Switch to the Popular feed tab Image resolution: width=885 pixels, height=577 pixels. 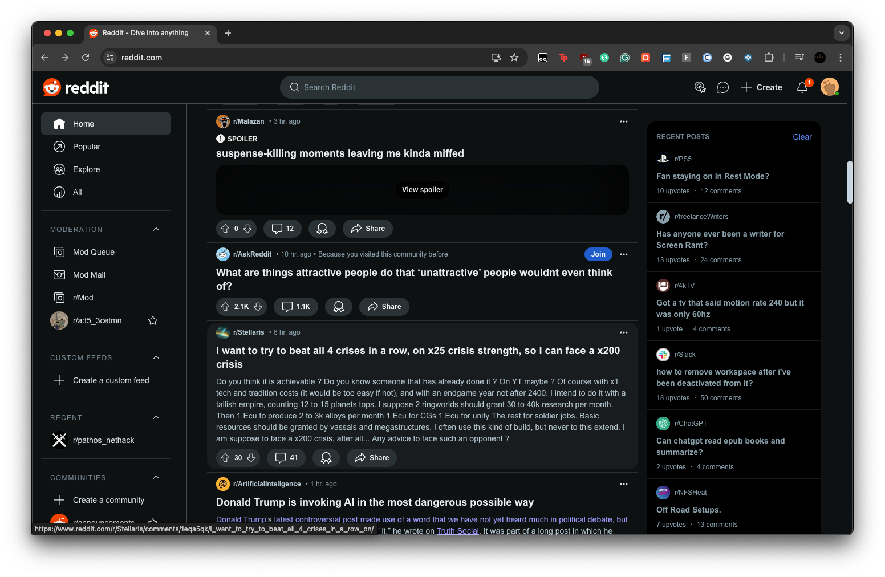point(86,147)
